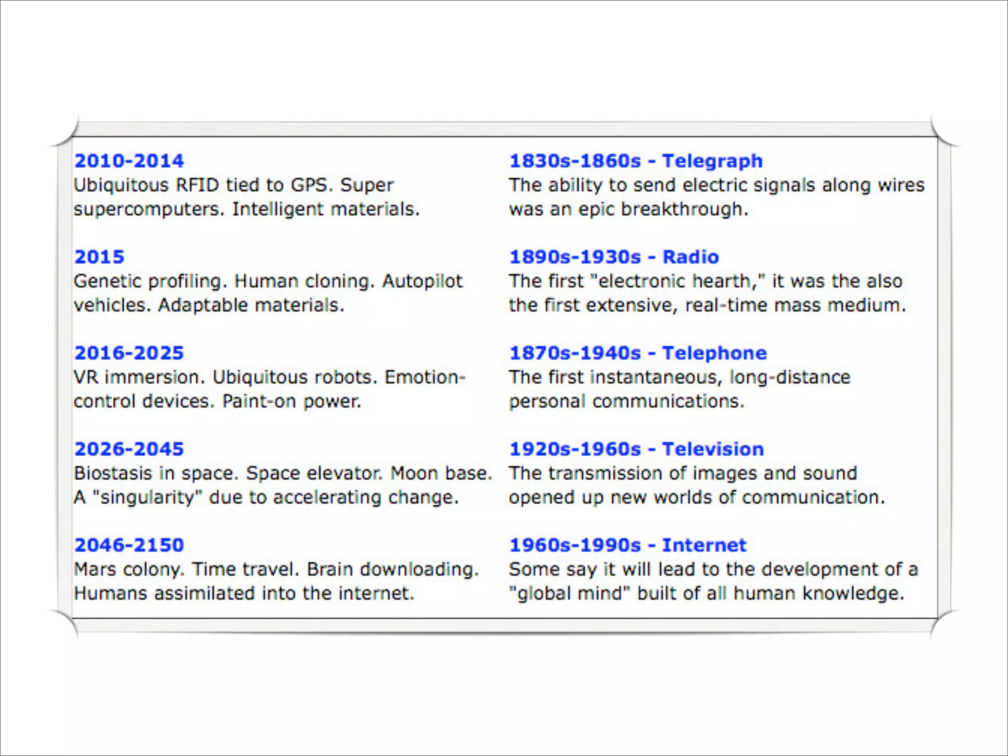Open the 1830s-1860s Telegraph heading
This screenshot has width=1008, height=756.
tap(635, 161)
